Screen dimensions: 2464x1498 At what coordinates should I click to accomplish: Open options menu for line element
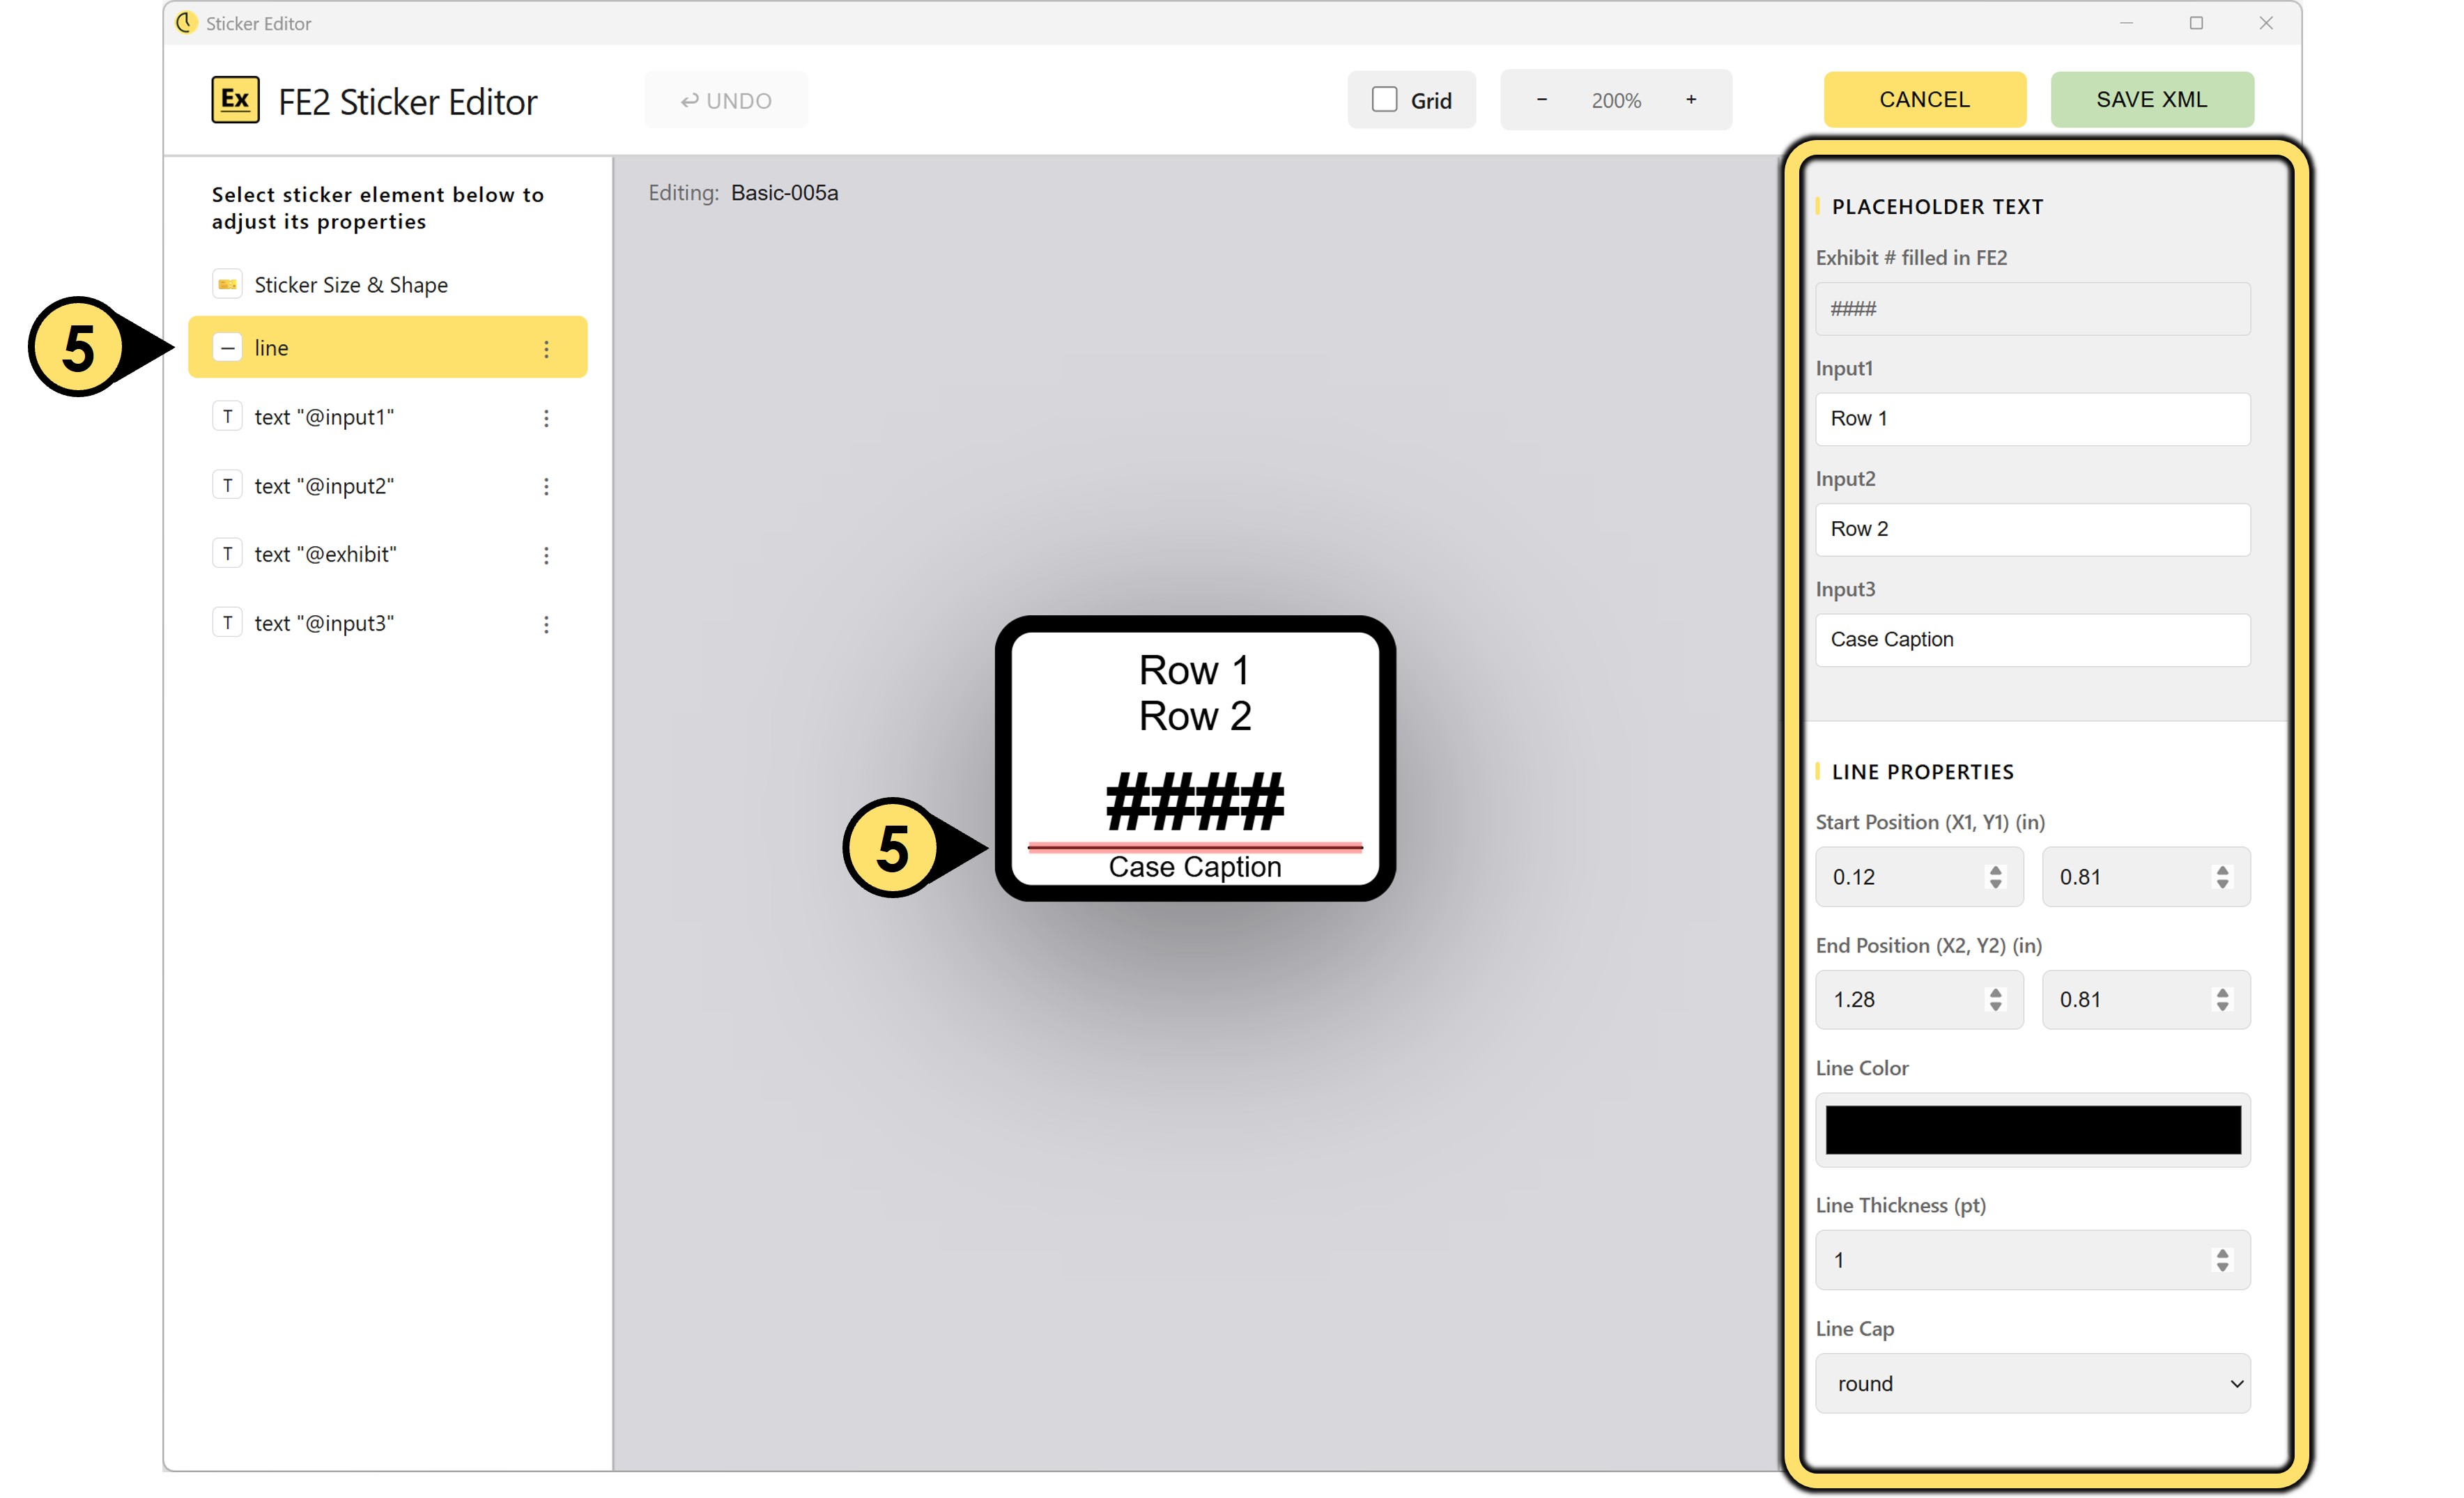click(x=546, y=349)
